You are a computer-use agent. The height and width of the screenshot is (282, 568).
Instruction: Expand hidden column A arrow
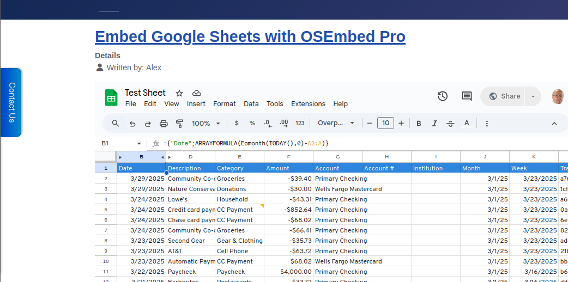(x=120, y=157)
